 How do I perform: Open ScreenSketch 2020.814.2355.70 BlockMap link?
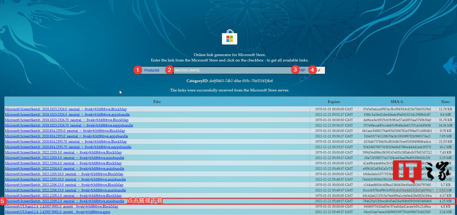point(66,142)
